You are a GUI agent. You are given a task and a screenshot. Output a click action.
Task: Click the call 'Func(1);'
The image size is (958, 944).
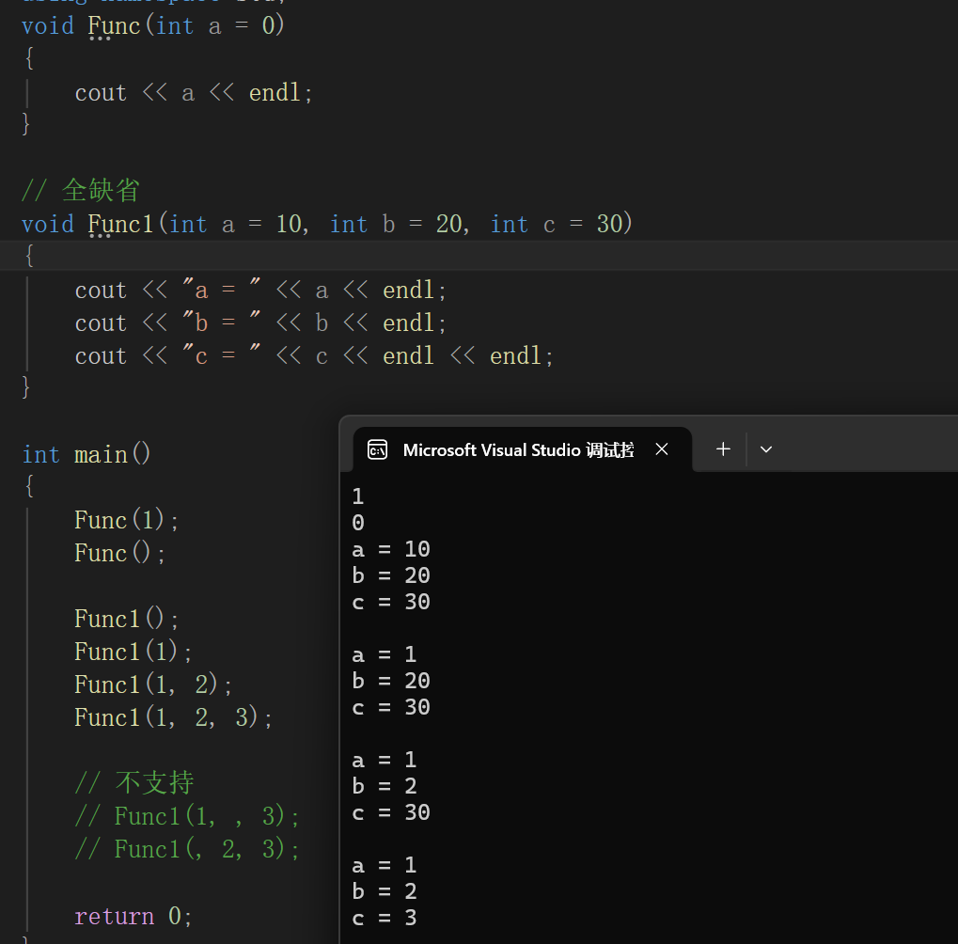pos(126,521)
